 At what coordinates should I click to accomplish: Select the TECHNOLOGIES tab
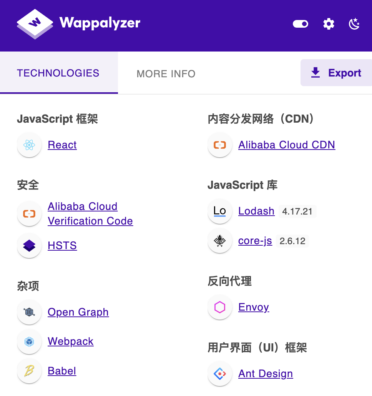click(59, 73)
